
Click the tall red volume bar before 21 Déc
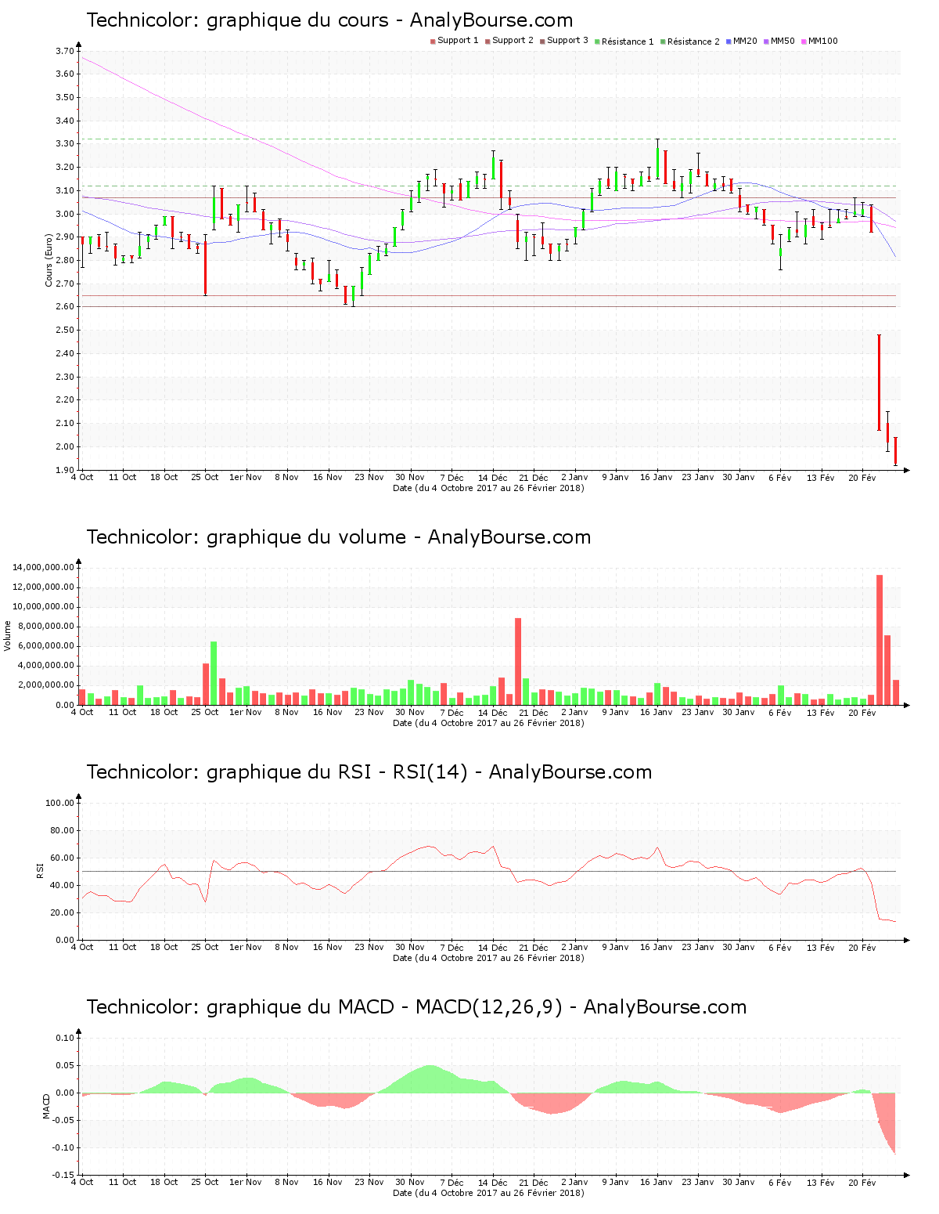[x=518, y=662]
